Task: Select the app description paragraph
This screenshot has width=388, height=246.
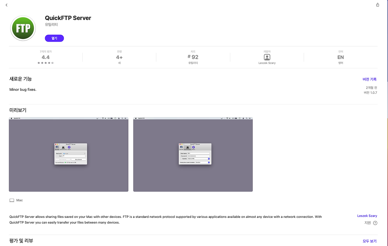Action: tap(166, 220)
